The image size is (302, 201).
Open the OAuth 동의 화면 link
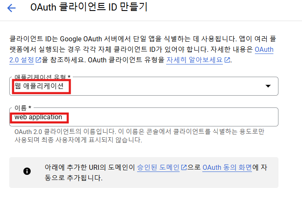(227, 167)
